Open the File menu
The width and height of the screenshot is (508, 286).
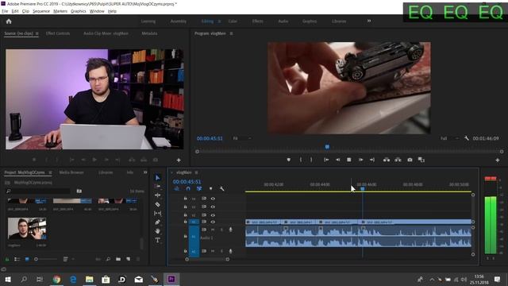tap(5, 11)
